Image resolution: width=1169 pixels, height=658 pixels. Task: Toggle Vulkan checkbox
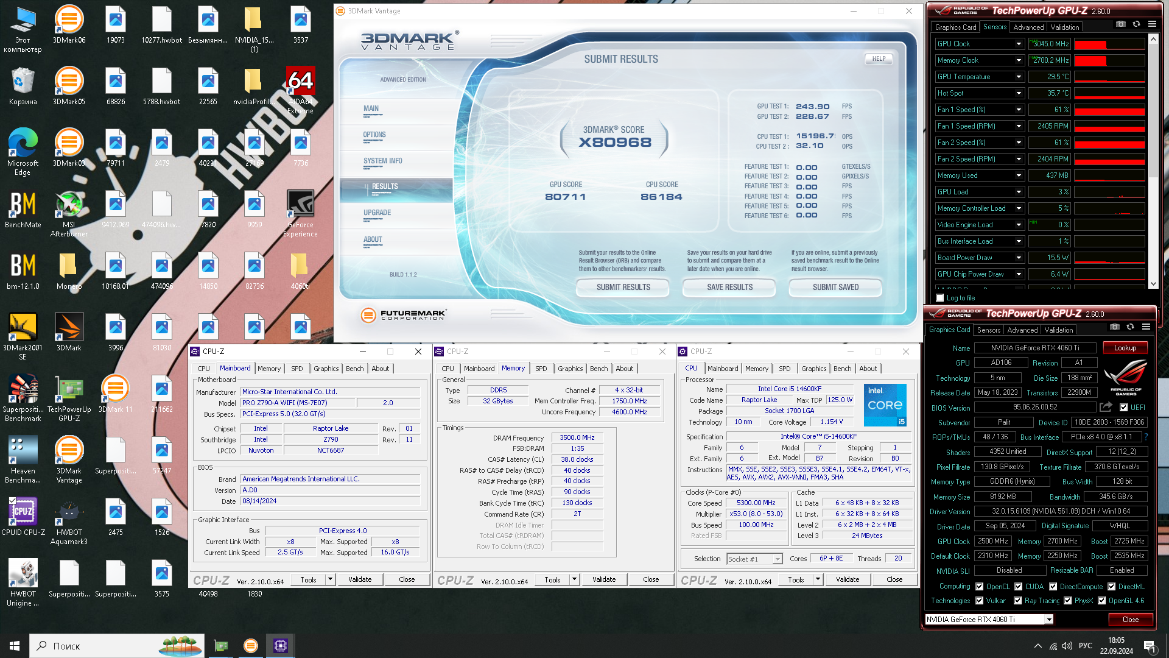tap(980, 601)
